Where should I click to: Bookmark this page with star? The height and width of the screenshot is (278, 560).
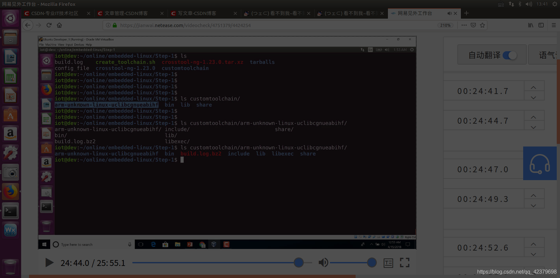click(x=482, y=25)
